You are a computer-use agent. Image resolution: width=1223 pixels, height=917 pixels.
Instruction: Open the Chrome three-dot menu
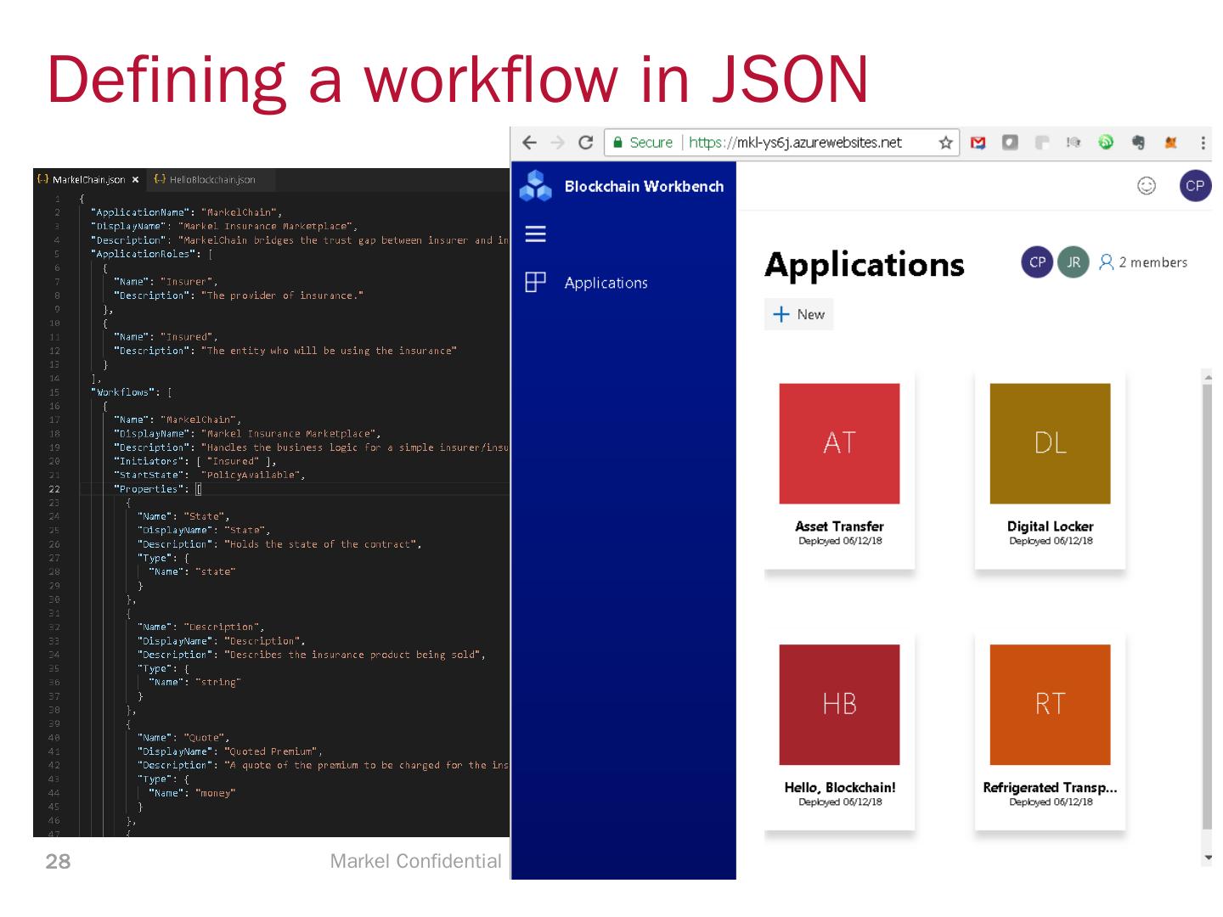[x=1203, y=143]
